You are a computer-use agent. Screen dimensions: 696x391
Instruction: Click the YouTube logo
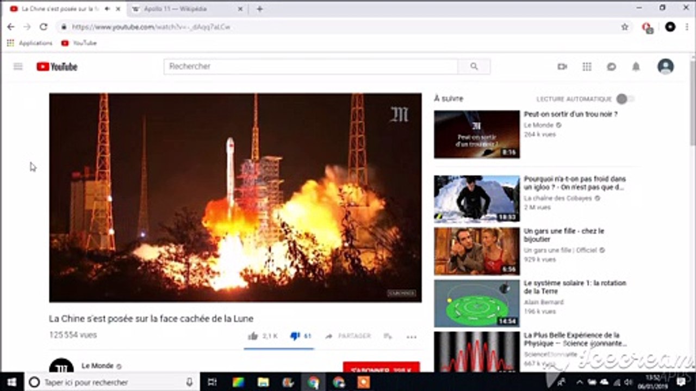tap(57, 66)
